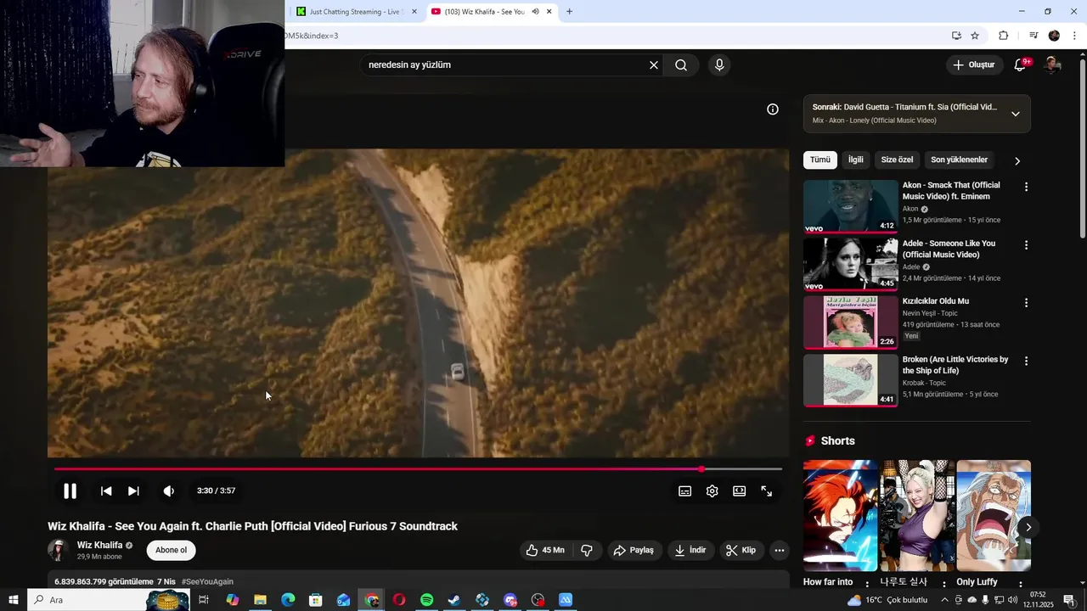Open options for 'How far into' short
1087x611 pixels.
pyautogui.click(x=867, y=584)
